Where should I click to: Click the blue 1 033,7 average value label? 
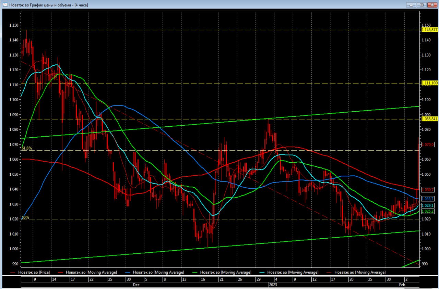(x=428, y=199)
